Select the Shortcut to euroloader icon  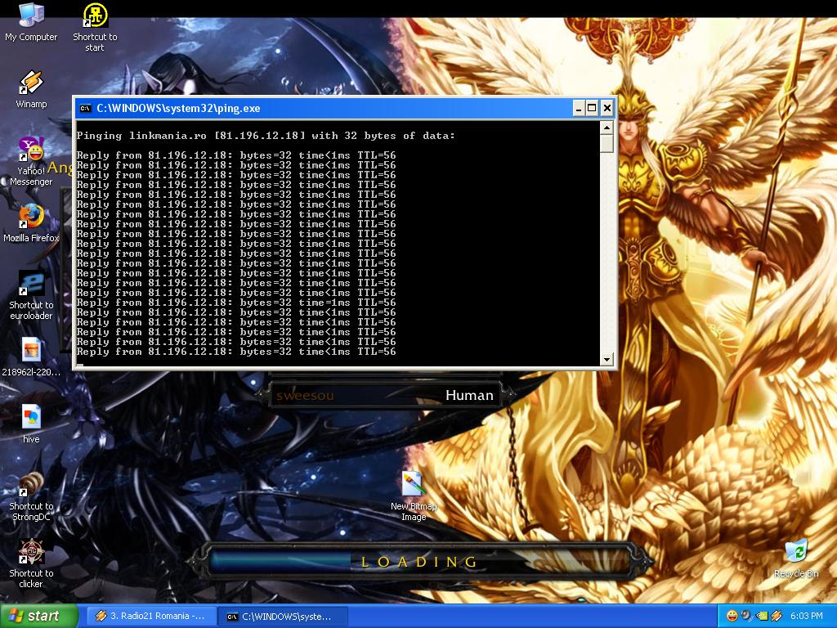coord(31,294)
